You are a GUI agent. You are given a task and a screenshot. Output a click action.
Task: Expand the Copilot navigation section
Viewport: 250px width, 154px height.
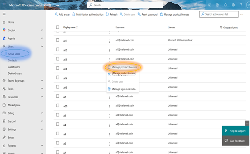click(42, 30)
